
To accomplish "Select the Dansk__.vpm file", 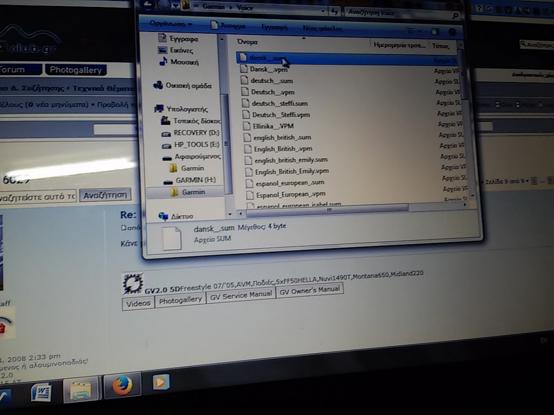I will [265, 69].
